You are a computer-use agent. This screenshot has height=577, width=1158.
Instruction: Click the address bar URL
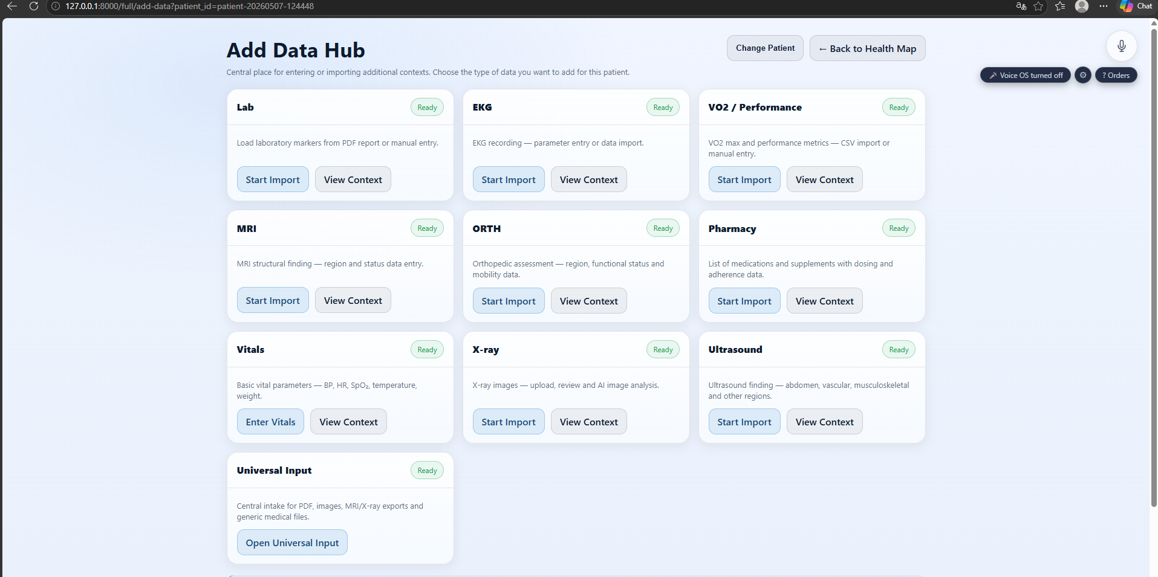tap(189, 6)
